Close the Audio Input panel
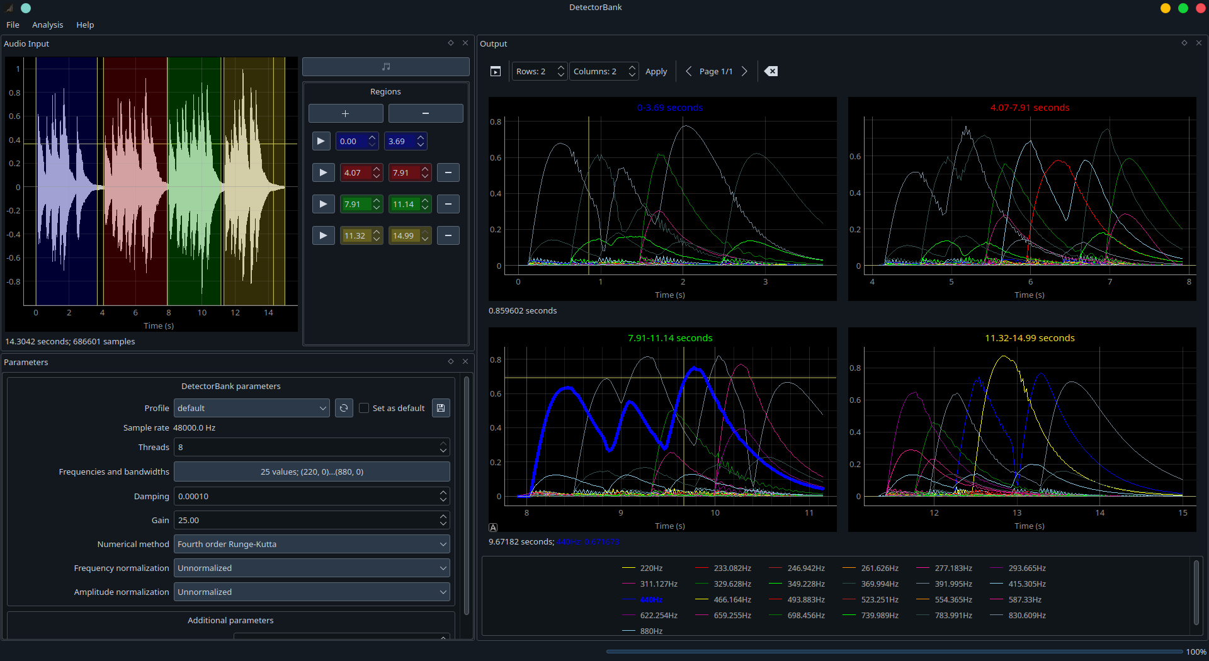Image resolution: width=1209 pixels, height=661 pixels. click(465, 43)
